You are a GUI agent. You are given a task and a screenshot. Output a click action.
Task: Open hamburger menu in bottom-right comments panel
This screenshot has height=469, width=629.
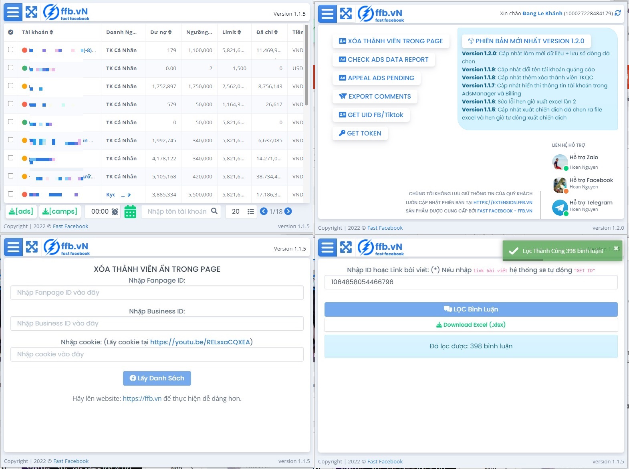pos(327,247)
